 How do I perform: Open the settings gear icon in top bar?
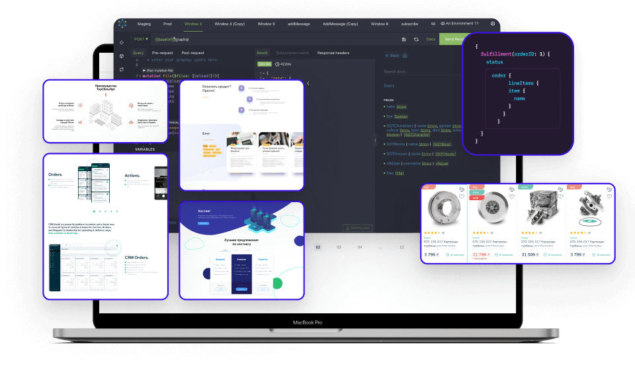point(493,23)
